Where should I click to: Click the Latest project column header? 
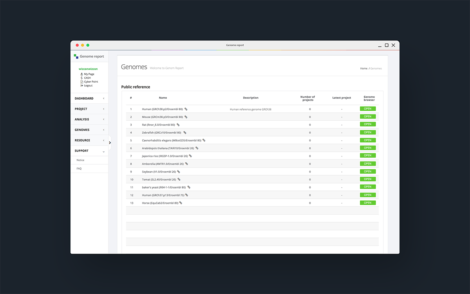pos(342,98)
